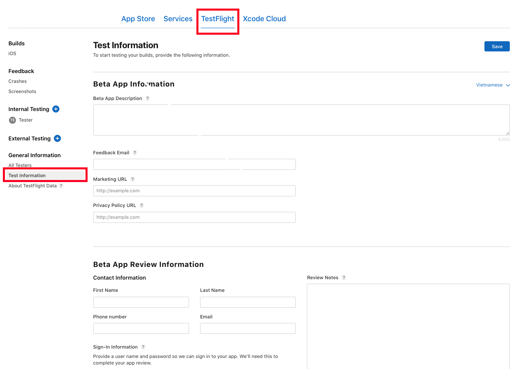Click the First Name input field
The height and width of the screenshot is (369, 518).
[x=141, y=302]
